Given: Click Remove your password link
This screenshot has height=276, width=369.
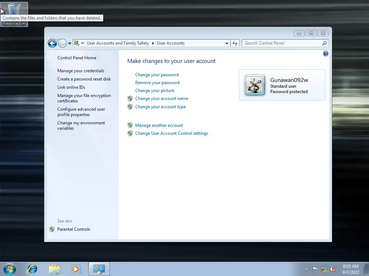Looking at the screenshot, I should click(157, 83).
